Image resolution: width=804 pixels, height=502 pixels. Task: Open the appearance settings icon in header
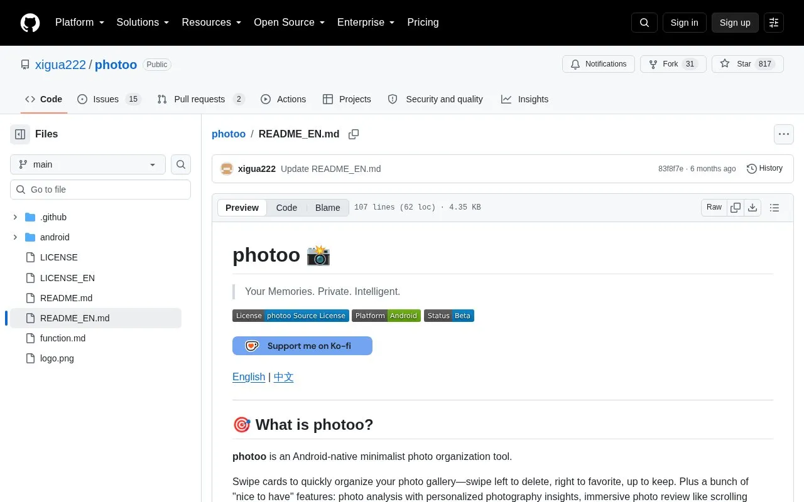click(x=774, y=23)
